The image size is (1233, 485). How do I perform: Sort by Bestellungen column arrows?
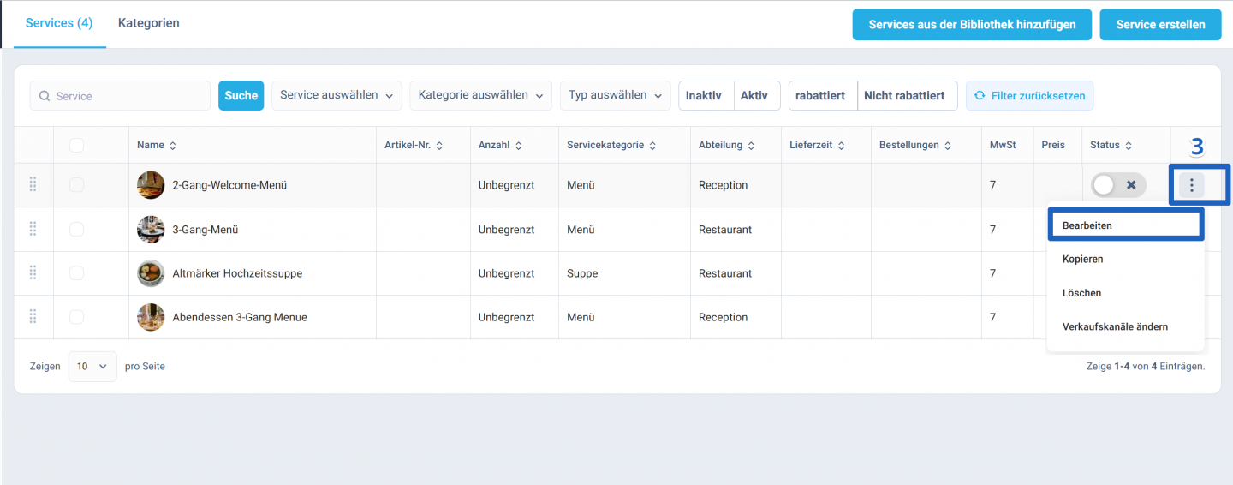pos(948,146)
